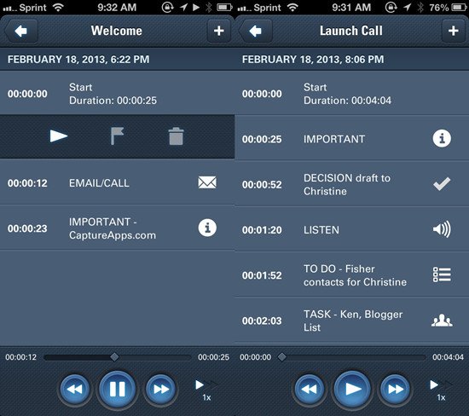This screenshot has width=469, height=416.
Task: Tap the FEBRUARY 18, 2013, 6:22 PM header
Action: (78, 59)
